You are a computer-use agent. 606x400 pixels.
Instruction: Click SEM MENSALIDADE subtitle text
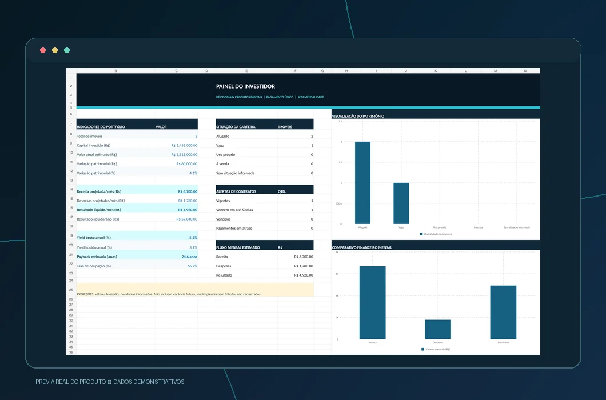[311, 97]
